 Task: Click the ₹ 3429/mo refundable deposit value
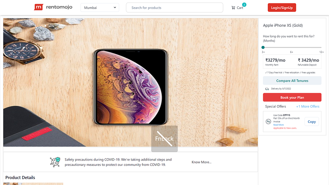308,60
